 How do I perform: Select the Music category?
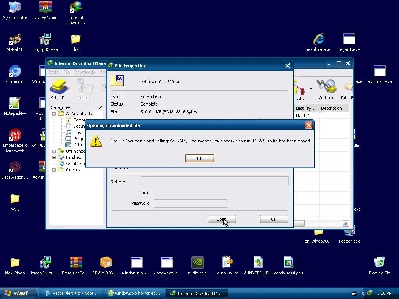click(x=78, y=132)
